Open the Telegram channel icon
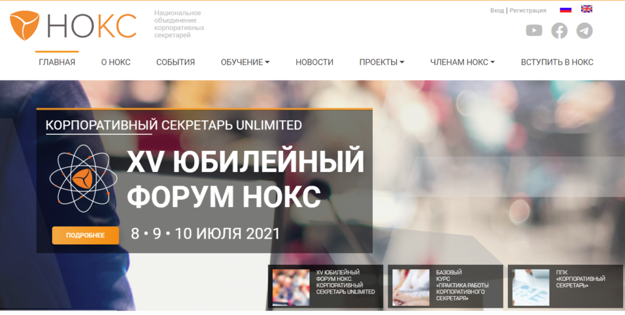The image size is (625, 315). click(x=584, y=31)
